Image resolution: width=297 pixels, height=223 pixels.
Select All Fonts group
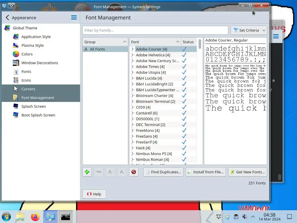click(105, 49)
